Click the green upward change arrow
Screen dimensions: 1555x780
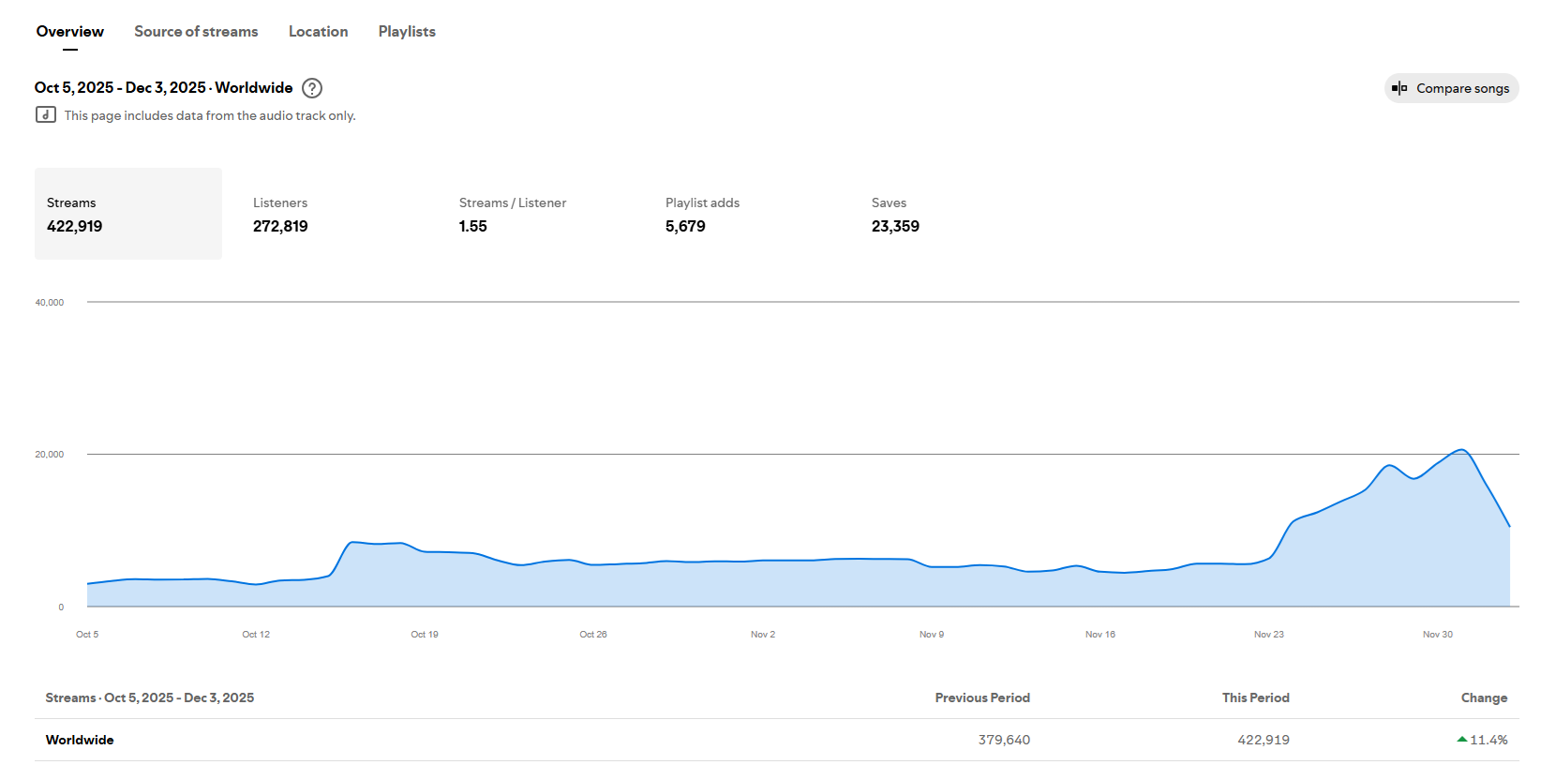tap(1462, 740)
